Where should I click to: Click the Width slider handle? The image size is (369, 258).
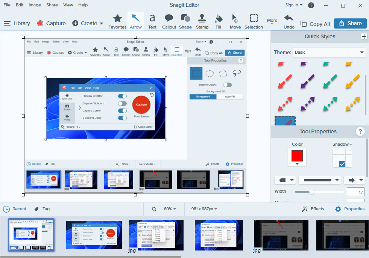311,192
